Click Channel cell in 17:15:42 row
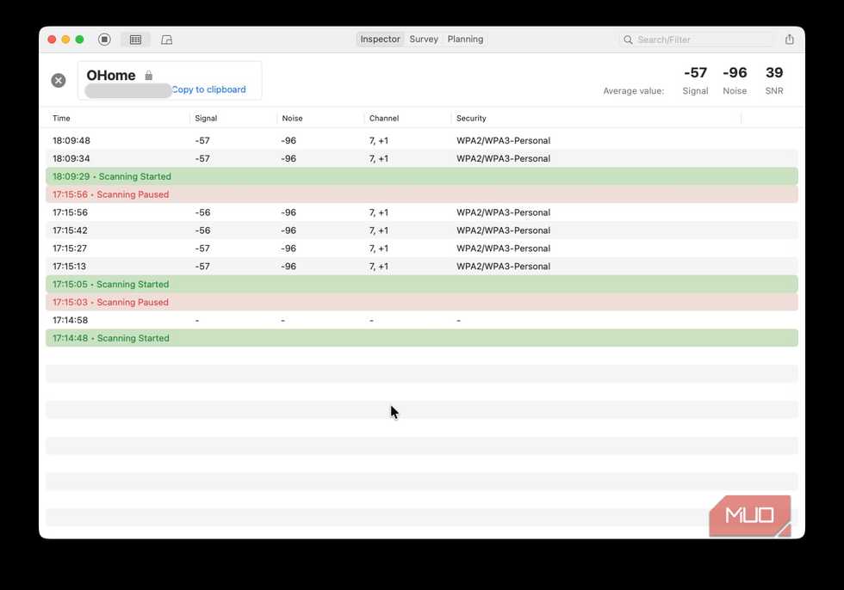This screenshot has width=844, height=590. [378, 230]
